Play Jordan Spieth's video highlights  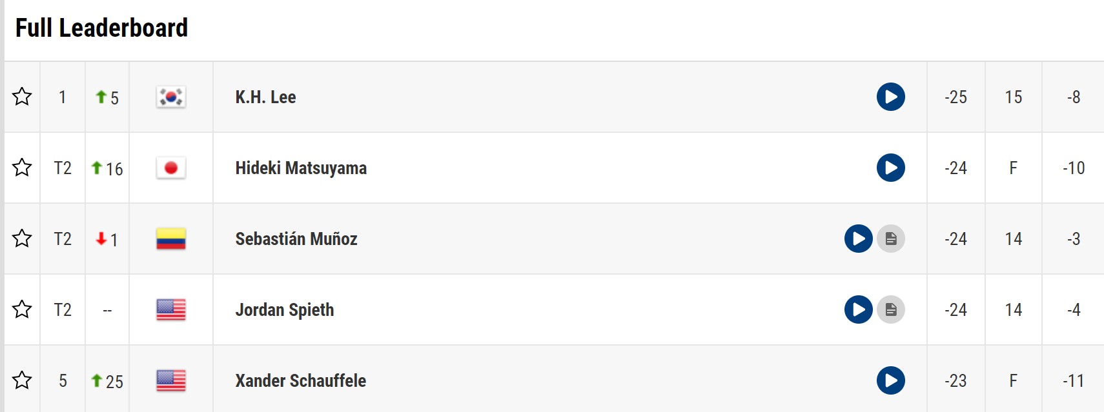[x=858, y=309]
